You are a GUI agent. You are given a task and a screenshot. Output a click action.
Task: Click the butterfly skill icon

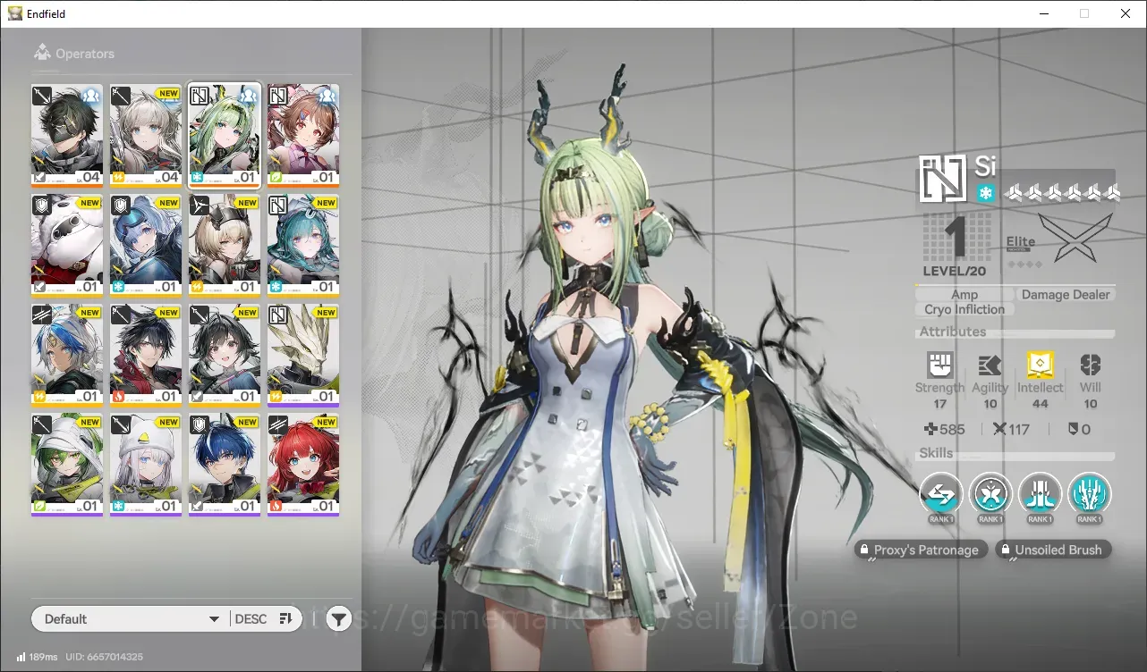(x=990, y=493)
